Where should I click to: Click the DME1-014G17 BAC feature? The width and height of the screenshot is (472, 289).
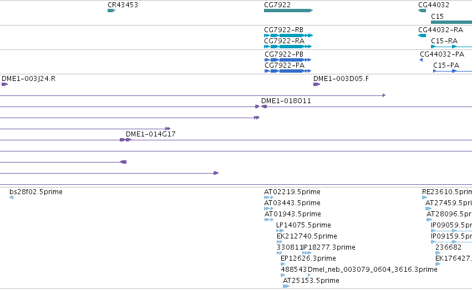click(x=299, y=140)
